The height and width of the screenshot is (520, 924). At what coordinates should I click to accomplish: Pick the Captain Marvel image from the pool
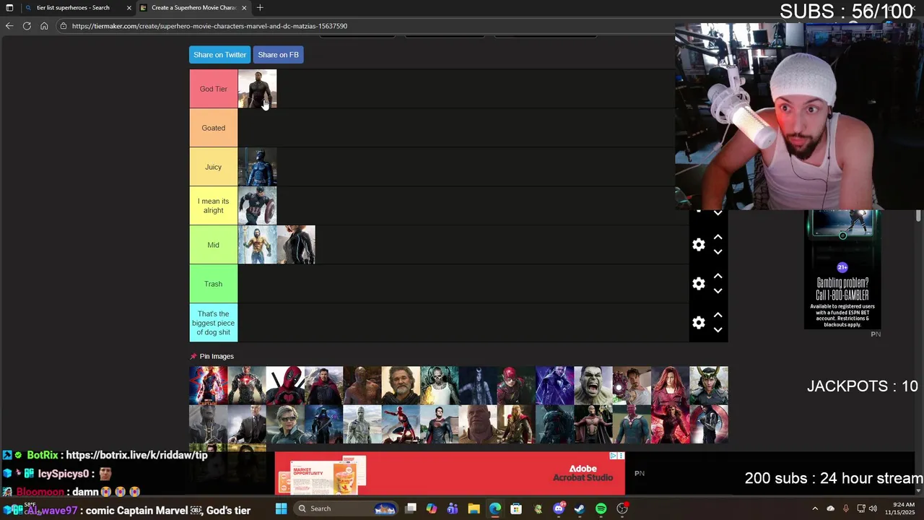tap(208, 386)
